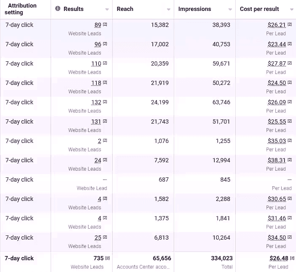The height and width of the screenshot is (272, 296).
Task: Select the reach value 7,592
Action: point(161,160)
